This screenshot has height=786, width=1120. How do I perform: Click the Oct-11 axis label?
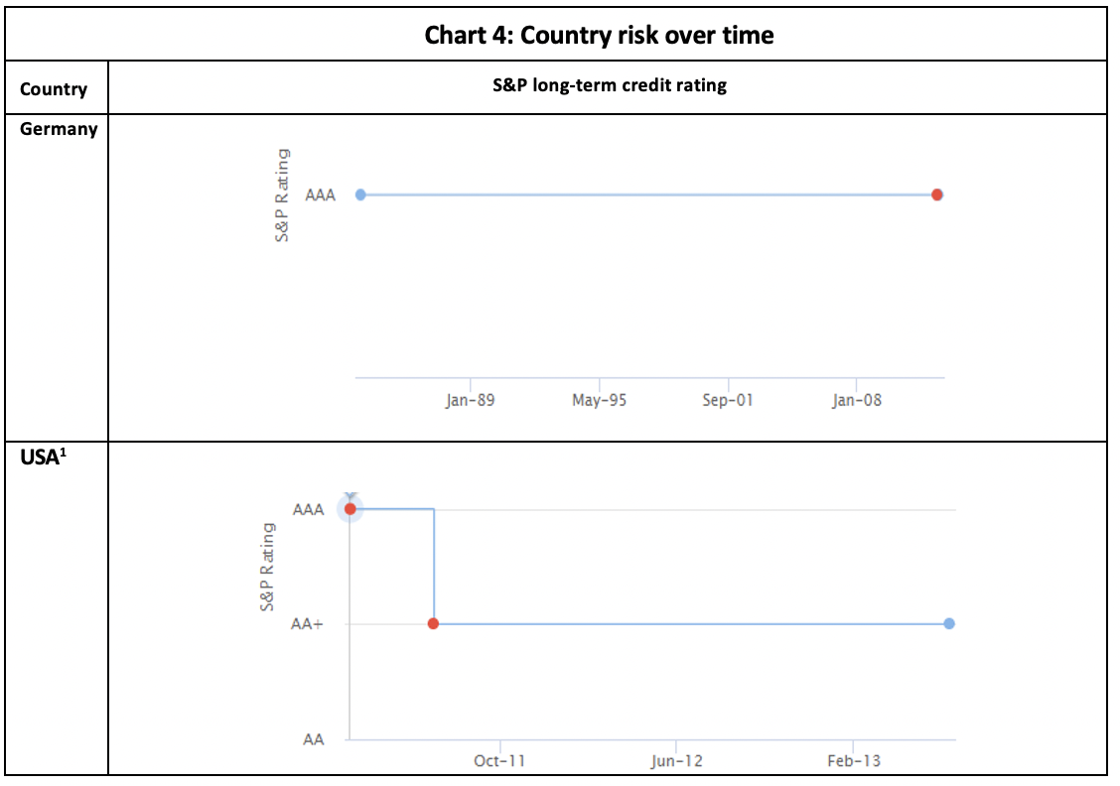point(499,761)
